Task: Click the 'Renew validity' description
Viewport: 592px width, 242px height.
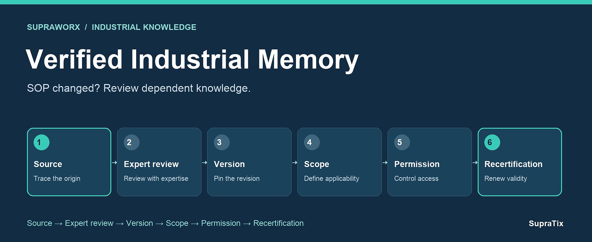Action: pos(506,178)
